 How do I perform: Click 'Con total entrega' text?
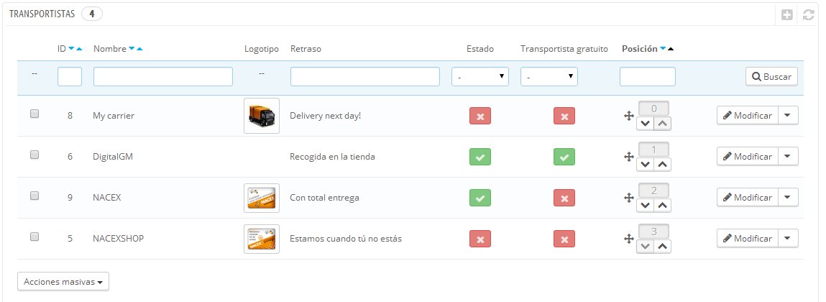point(324,198)
